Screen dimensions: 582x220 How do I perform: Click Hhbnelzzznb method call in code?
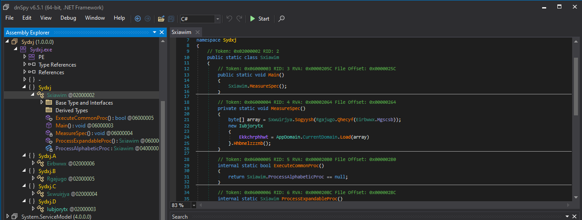click(x=249, y=143)
